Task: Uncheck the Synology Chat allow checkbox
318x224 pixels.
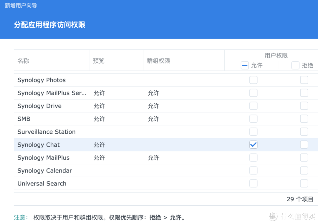Action: click(253, 145)
